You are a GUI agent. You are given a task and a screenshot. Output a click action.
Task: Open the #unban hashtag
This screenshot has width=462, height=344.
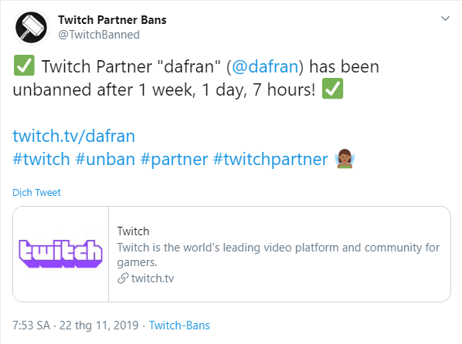tap(105, 159)
